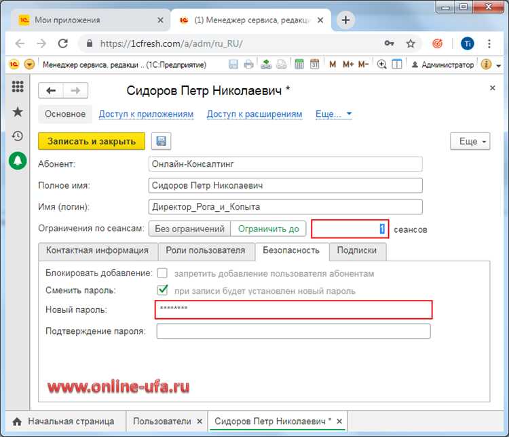Screen dimensions: 509x437
Task: Close the Пользователи bottom tab
Action: point(200,421)
